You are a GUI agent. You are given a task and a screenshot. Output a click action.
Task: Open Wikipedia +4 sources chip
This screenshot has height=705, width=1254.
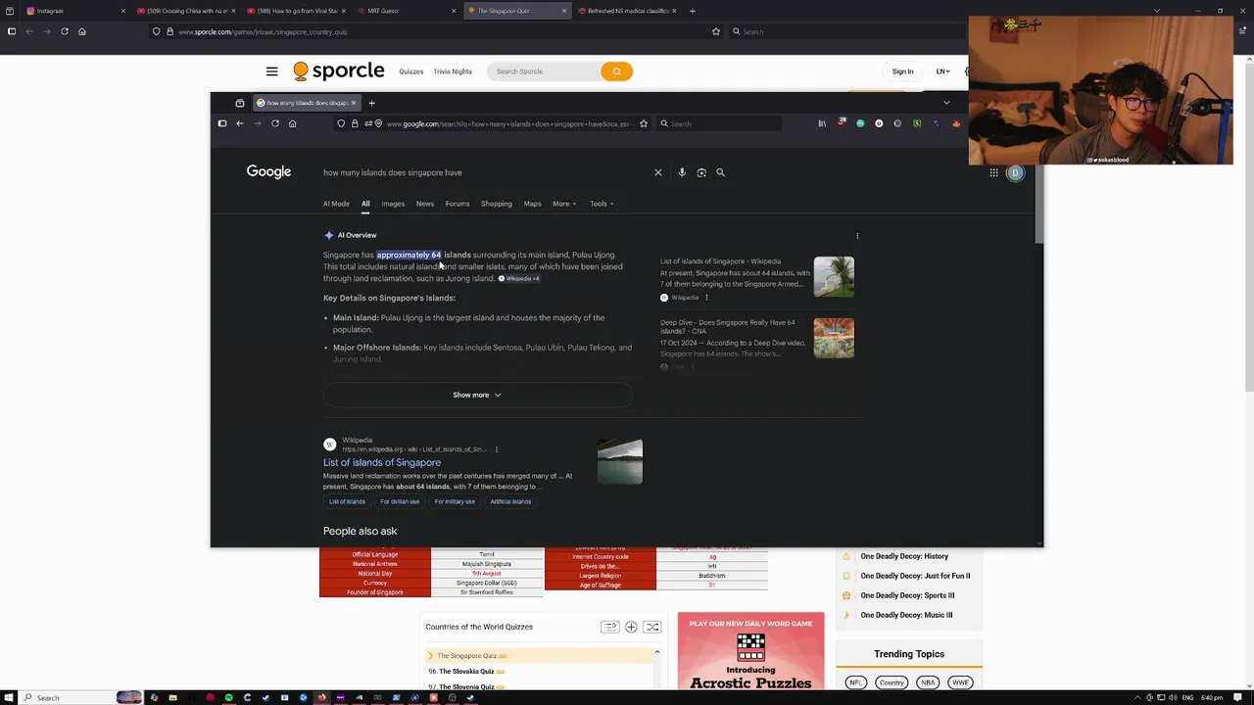[519, 279]
